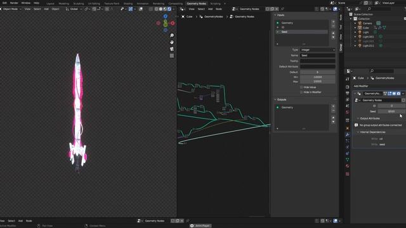Enable the Hide Value checkbox
The height and width of the screenshot is (228, 406).
301,87
